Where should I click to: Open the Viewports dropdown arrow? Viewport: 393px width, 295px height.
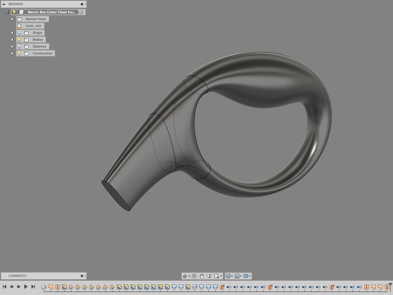coord(250,276)
